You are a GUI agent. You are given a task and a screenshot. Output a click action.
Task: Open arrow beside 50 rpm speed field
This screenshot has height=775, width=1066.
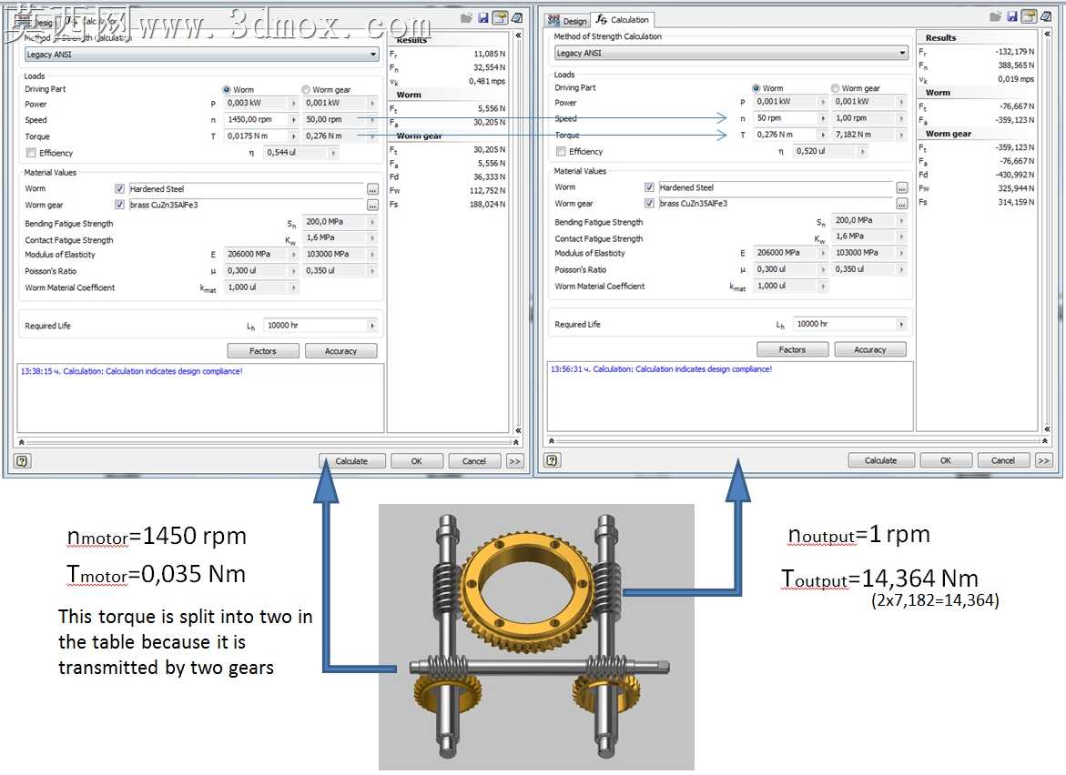tap(823, 118)
